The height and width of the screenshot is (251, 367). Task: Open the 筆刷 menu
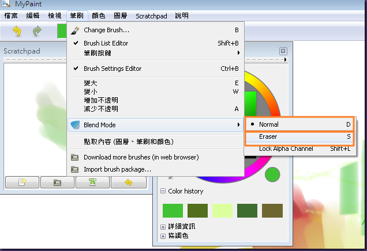(x=77, y=16)
